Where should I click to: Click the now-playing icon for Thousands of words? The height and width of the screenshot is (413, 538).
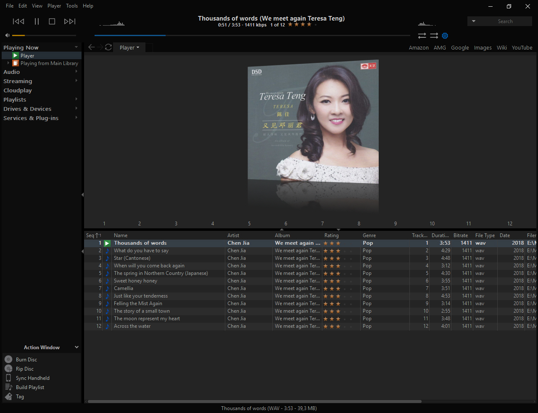pos(107,243)
